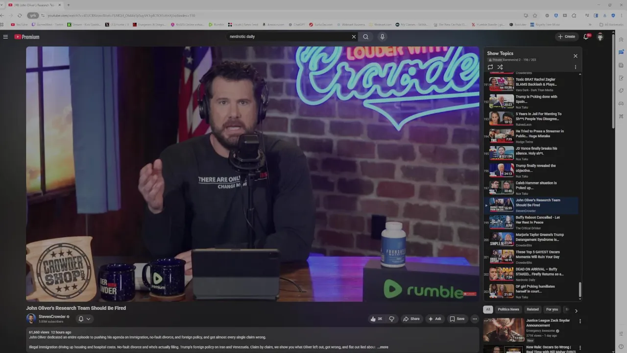Select '5 Years In Jail For Wanting To' playlist item

[531, 118]
